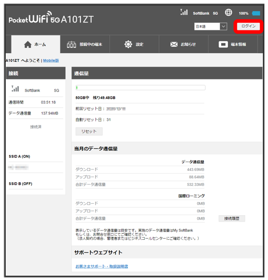Click the Home house icon
The image size is (268, 280).
28,44
